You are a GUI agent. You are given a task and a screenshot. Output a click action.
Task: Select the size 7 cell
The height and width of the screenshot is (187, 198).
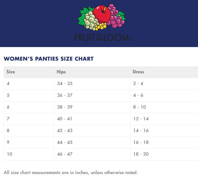tap(8, 119)
